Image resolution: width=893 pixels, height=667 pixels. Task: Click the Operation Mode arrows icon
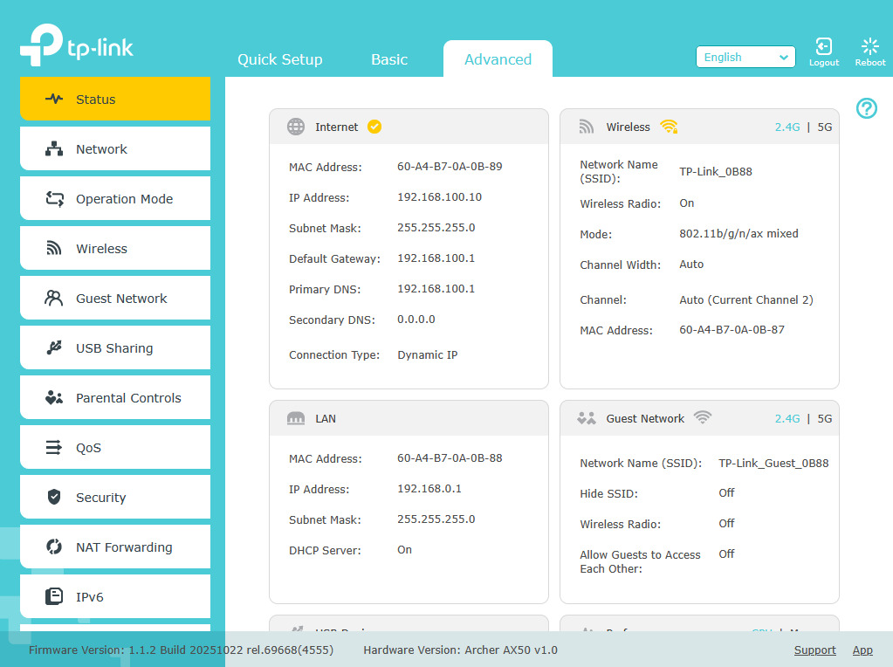pos(55,199)
